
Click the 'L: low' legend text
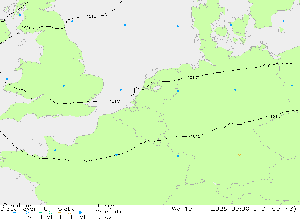tap(104, 218)
